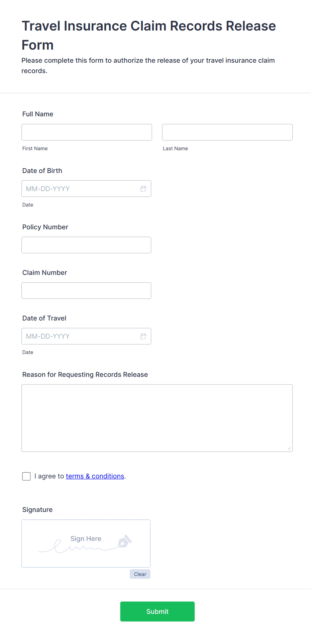
Task: Focus the First Name input field
Action: 87,132
